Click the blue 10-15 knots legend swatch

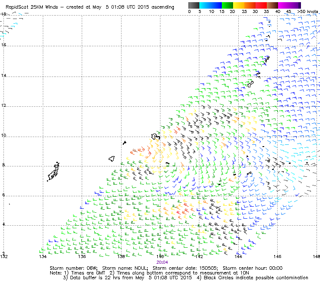coord(216,5)
